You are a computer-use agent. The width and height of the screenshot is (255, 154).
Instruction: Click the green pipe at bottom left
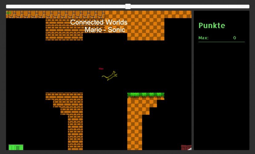pyautogui.click(x=16, y=147)
